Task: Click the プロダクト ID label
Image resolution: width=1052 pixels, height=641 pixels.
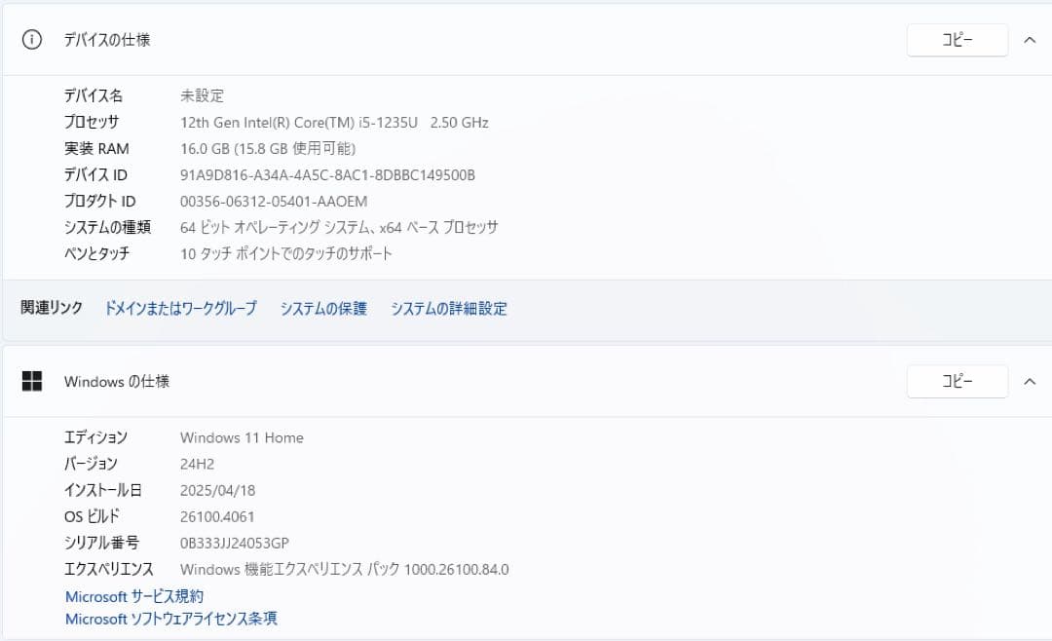Action: pyautogui.click(x=100, y=202)
